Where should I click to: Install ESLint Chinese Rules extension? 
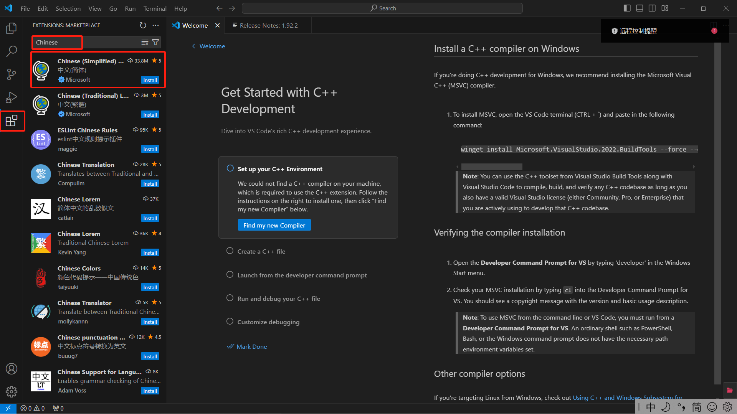pos(150,149)
